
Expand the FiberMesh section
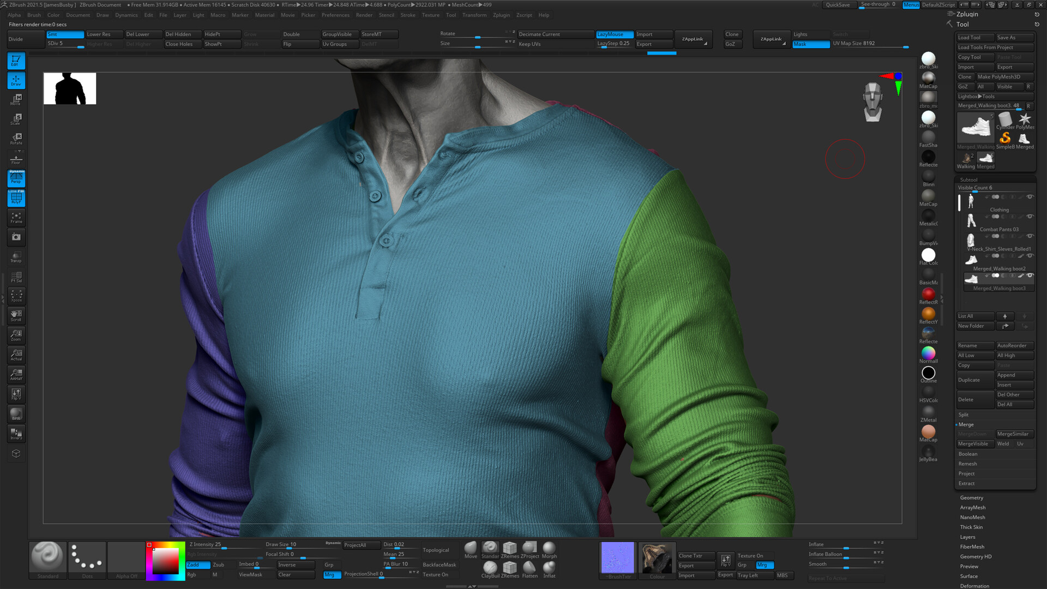[x=972, y=546]
